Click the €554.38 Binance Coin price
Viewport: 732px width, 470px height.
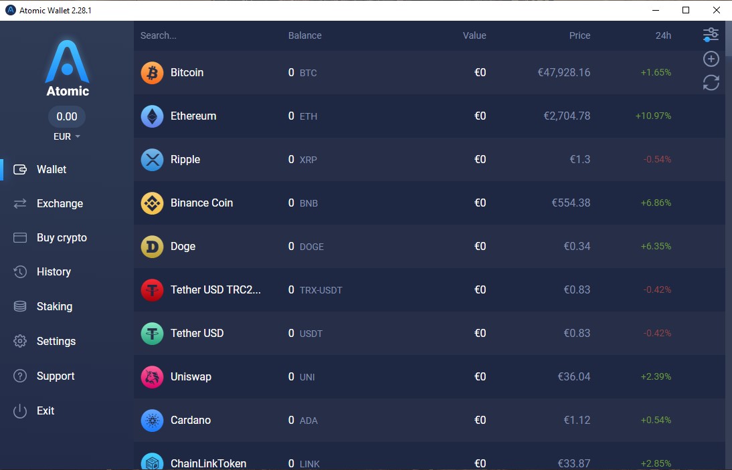pos(571,203)
